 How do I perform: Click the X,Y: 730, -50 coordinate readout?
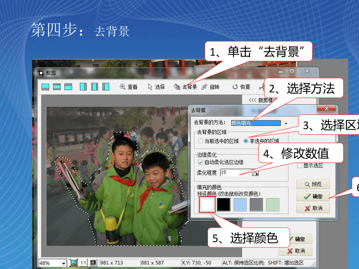coord(197,263)
